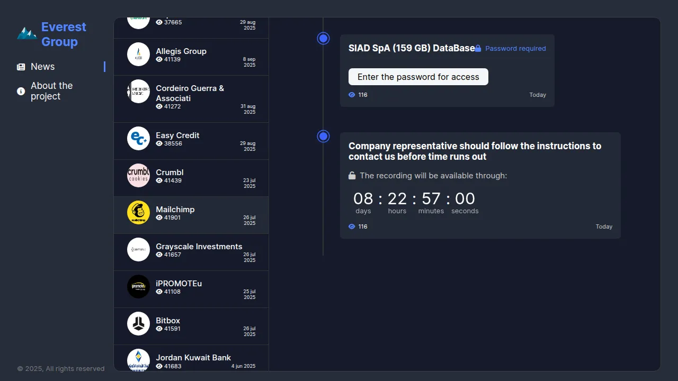The height and width of the screenshot is (381, 678).
Task: Click the info icon beside About the project
Action: click(21, 91)
